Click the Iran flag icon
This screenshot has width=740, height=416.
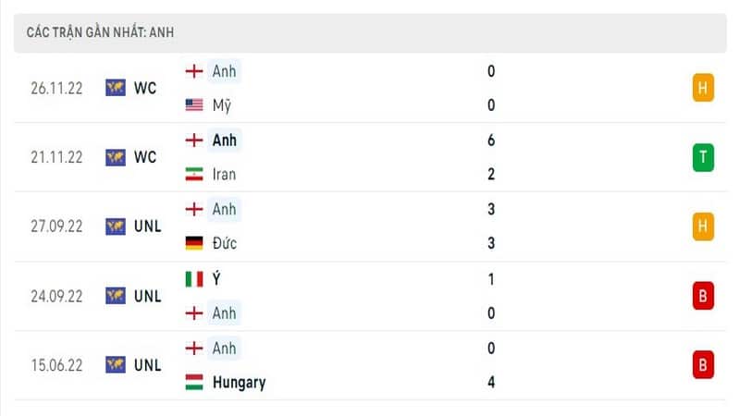coord(194,174)
